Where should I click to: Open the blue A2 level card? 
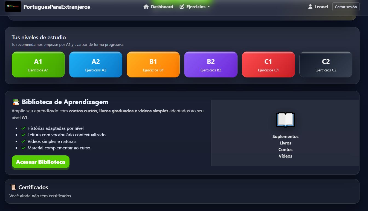96,65
